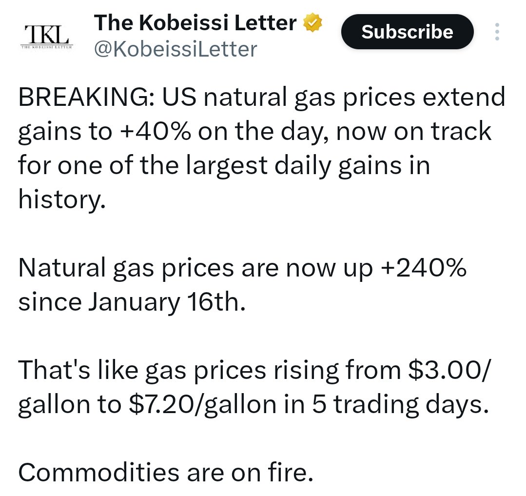Image resolution: width=526 pixels, height=496 pixels.
Task: Open the @KobeissiLetter handle link
Action: [x=175, y=49]
